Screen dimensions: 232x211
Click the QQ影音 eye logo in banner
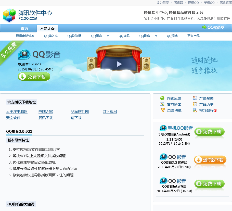24,54
